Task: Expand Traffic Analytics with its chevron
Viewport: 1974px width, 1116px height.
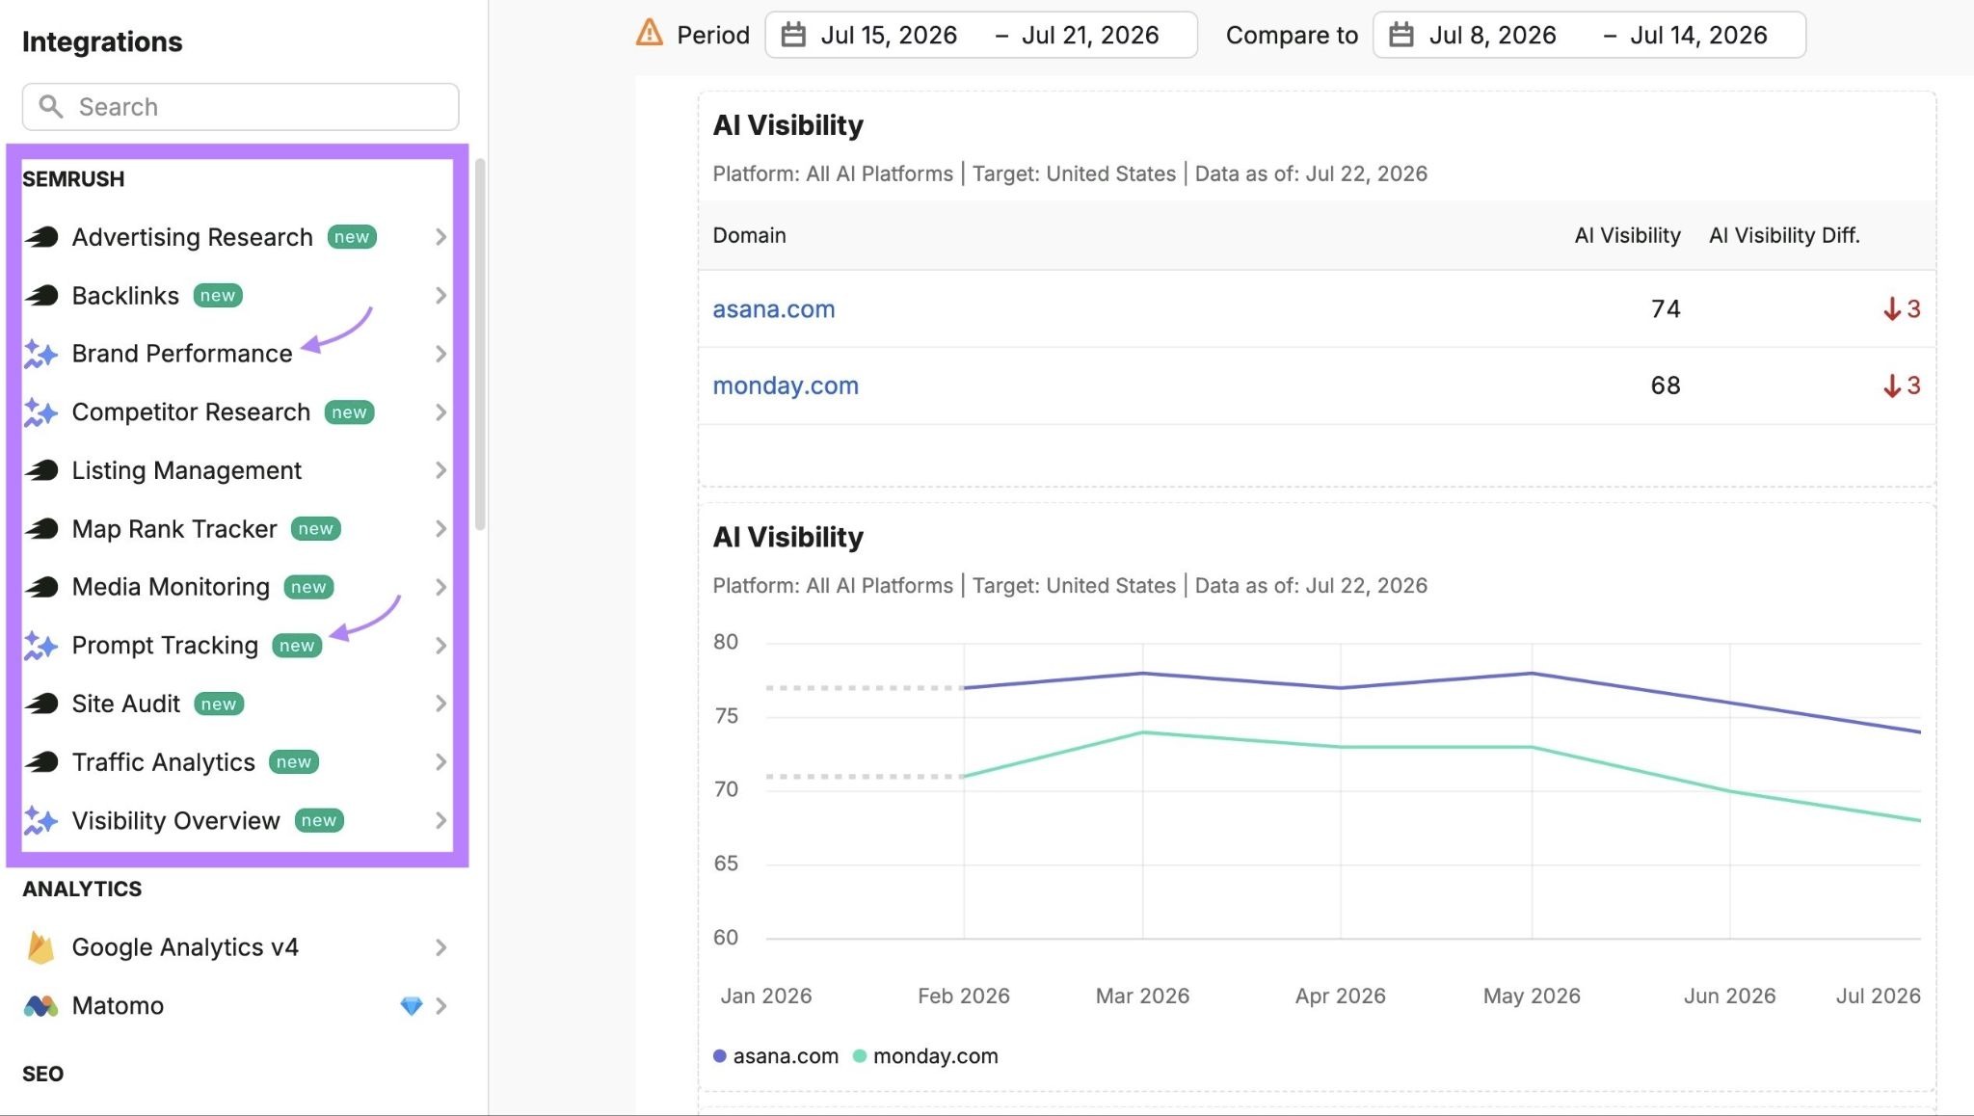Action: click(440, 762)
